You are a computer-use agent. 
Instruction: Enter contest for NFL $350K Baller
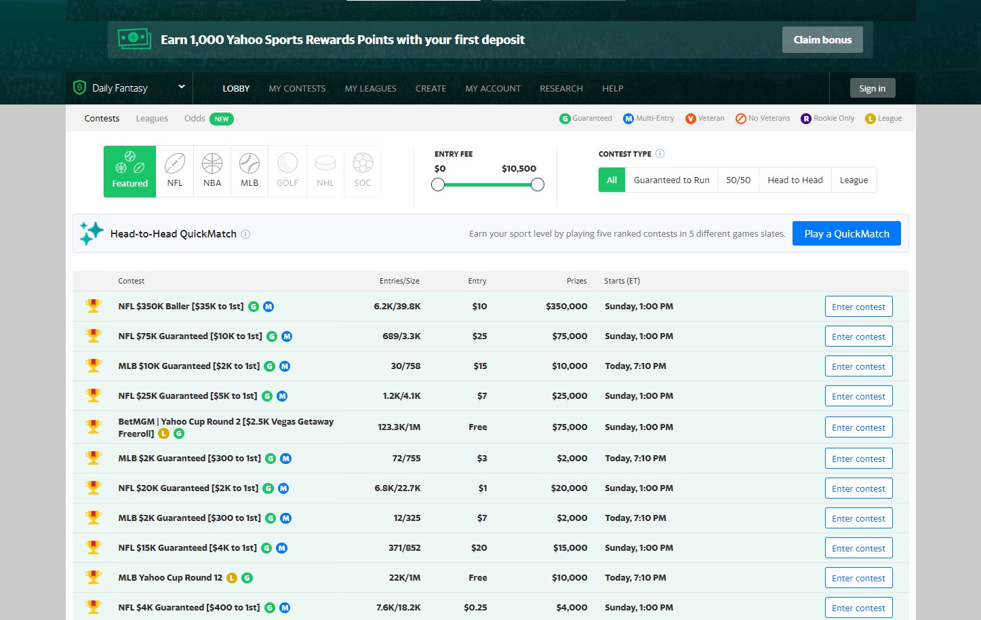(858, 307)
